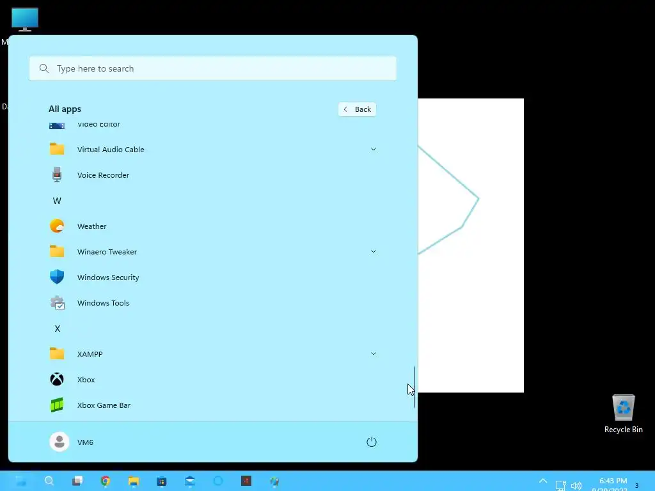Viewport: 655px width, 491px height.
Task: Open VM6 user account avatar
Action: point(59,442)
